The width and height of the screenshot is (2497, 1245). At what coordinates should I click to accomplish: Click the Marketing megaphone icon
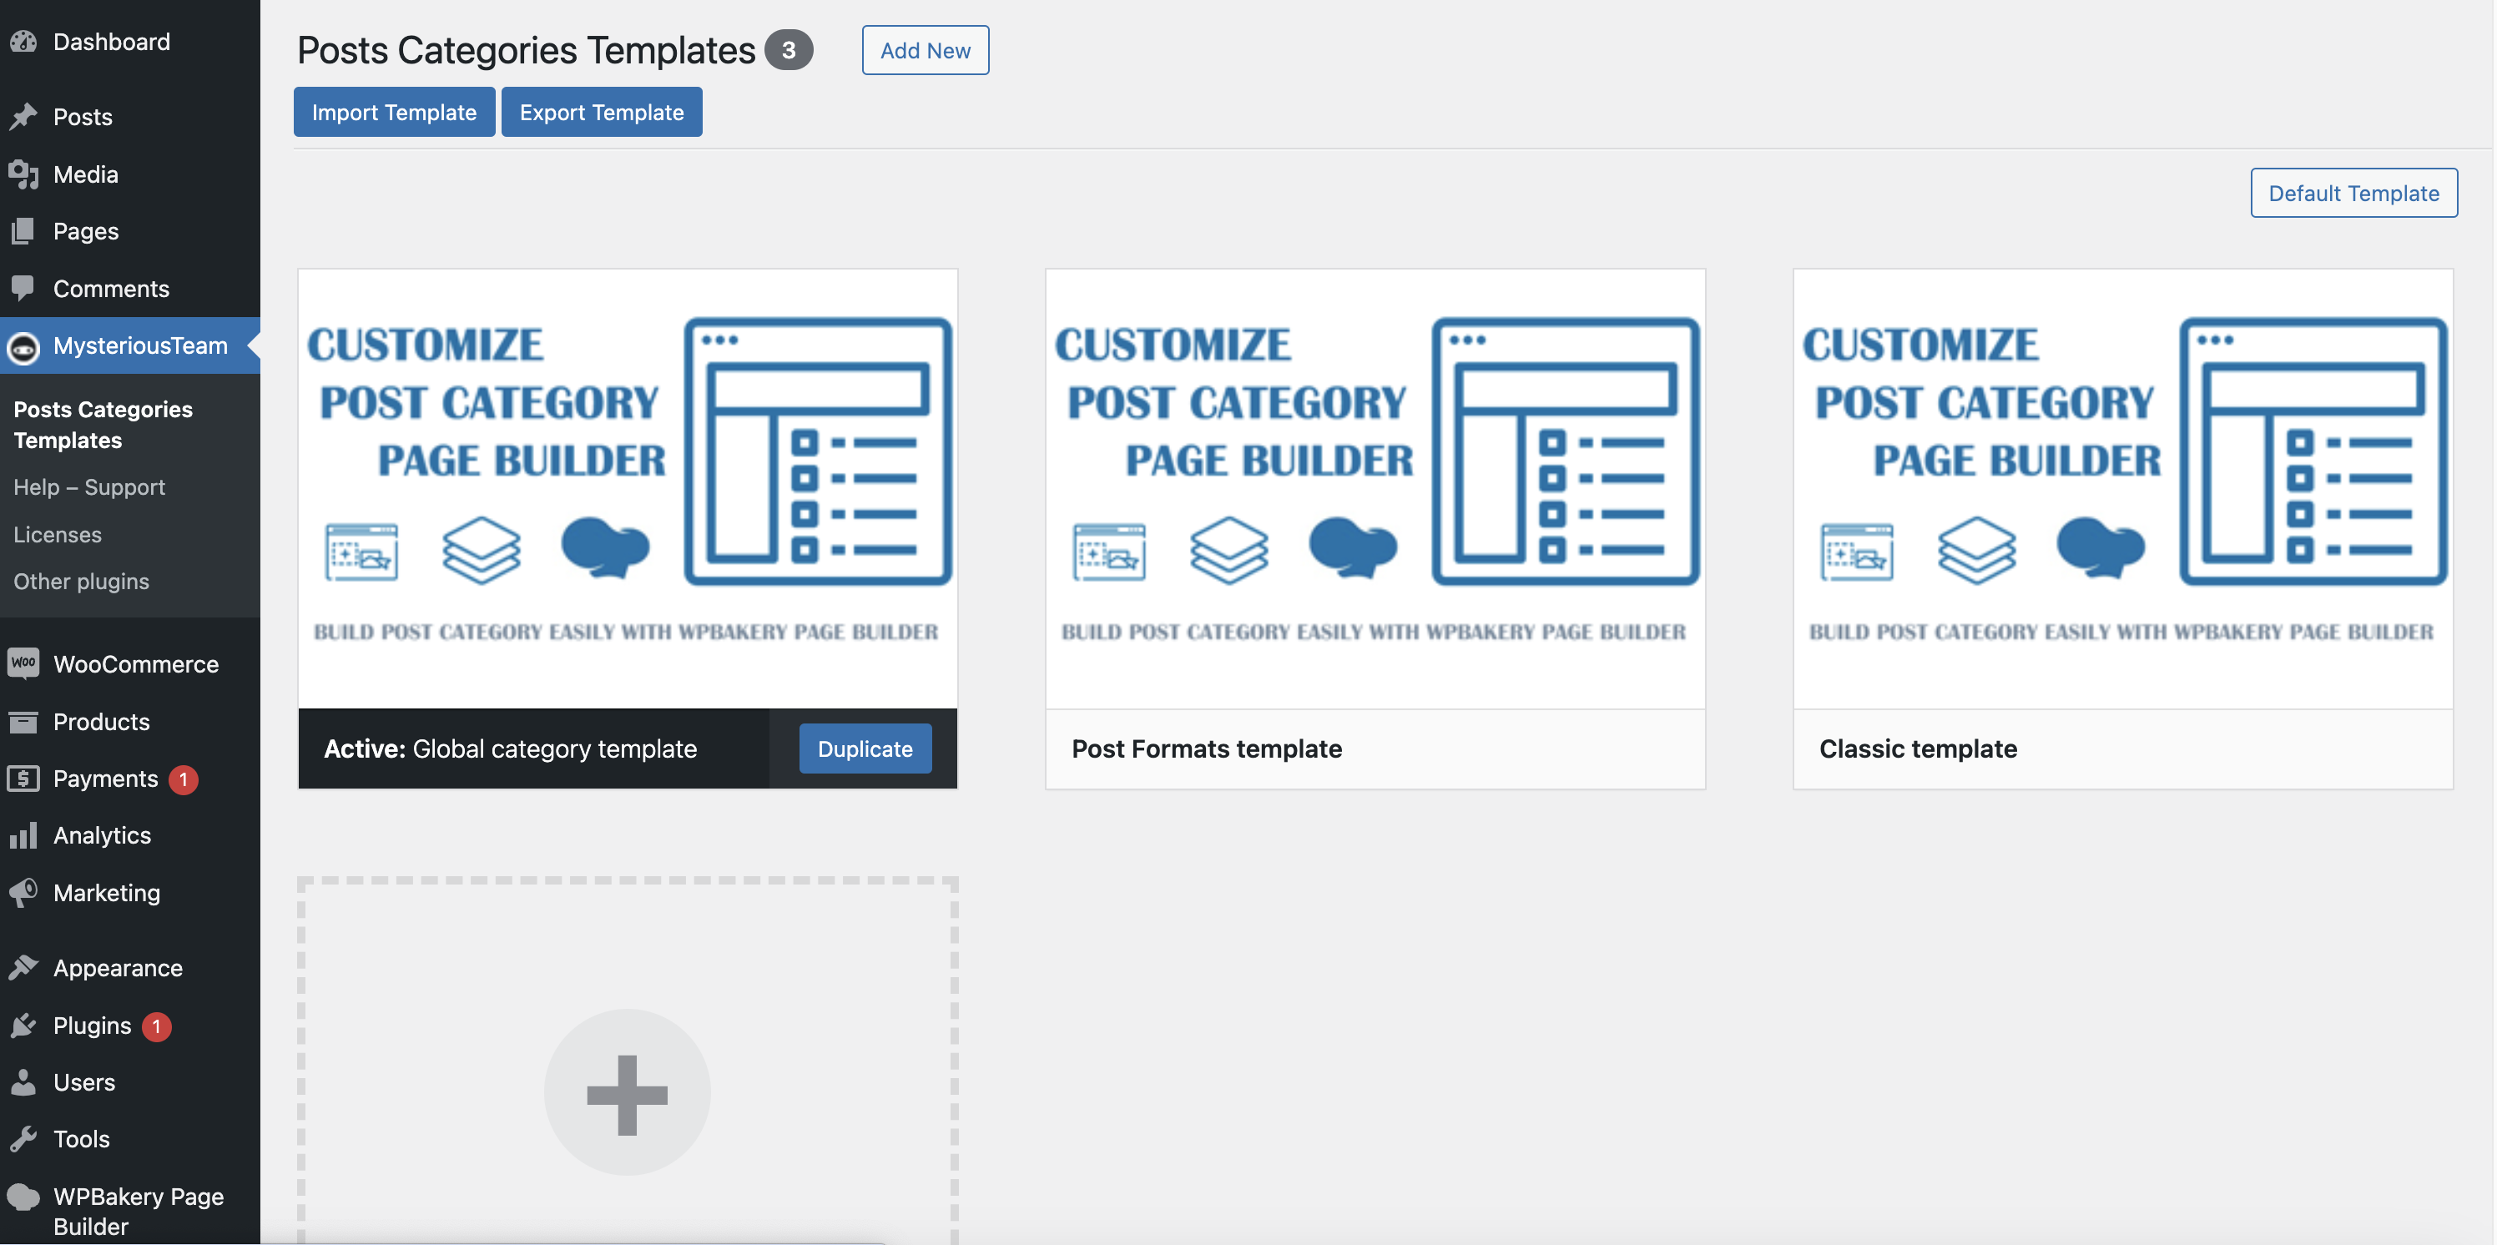[23, 892]
